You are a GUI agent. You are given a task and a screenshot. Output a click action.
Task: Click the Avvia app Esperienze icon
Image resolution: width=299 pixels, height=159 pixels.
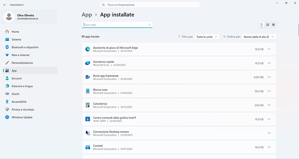[x=88, y=77]
